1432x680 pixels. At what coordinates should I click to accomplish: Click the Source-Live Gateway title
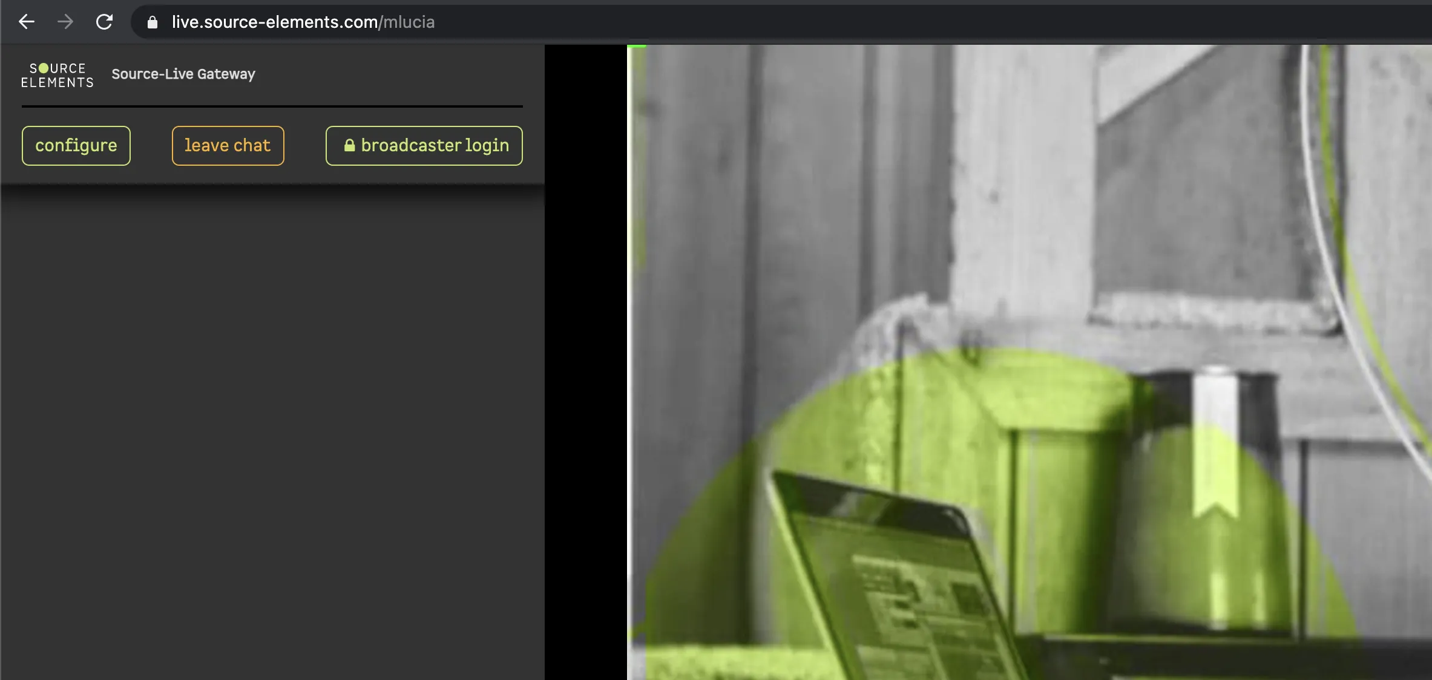tap(183, 74)
